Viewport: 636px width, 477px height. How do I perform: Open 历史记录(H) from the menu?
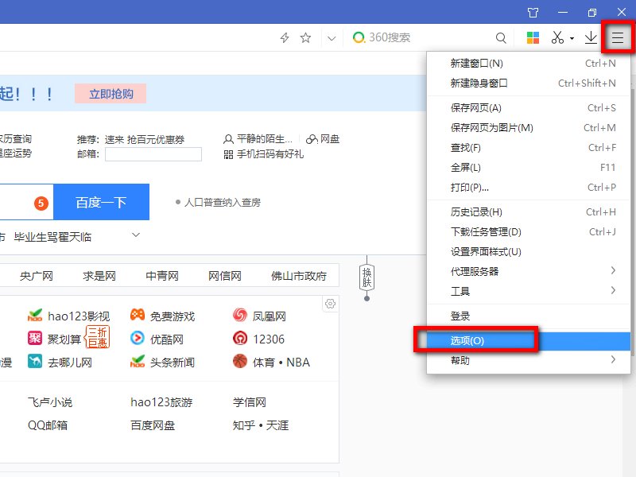pyautogui.click(x=477, y=213)
